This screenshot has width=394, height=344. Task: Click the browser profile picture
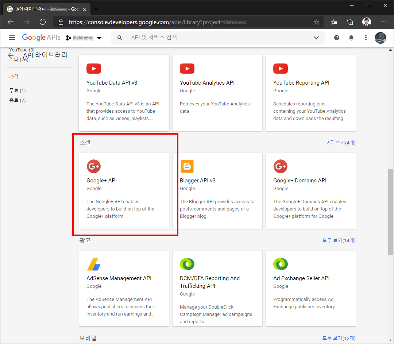click(367, 22)
